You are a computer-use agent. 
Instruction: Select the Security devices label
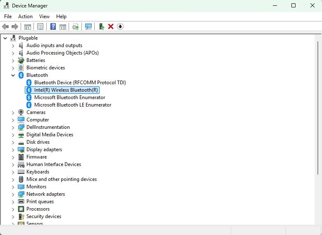[44, 216]
